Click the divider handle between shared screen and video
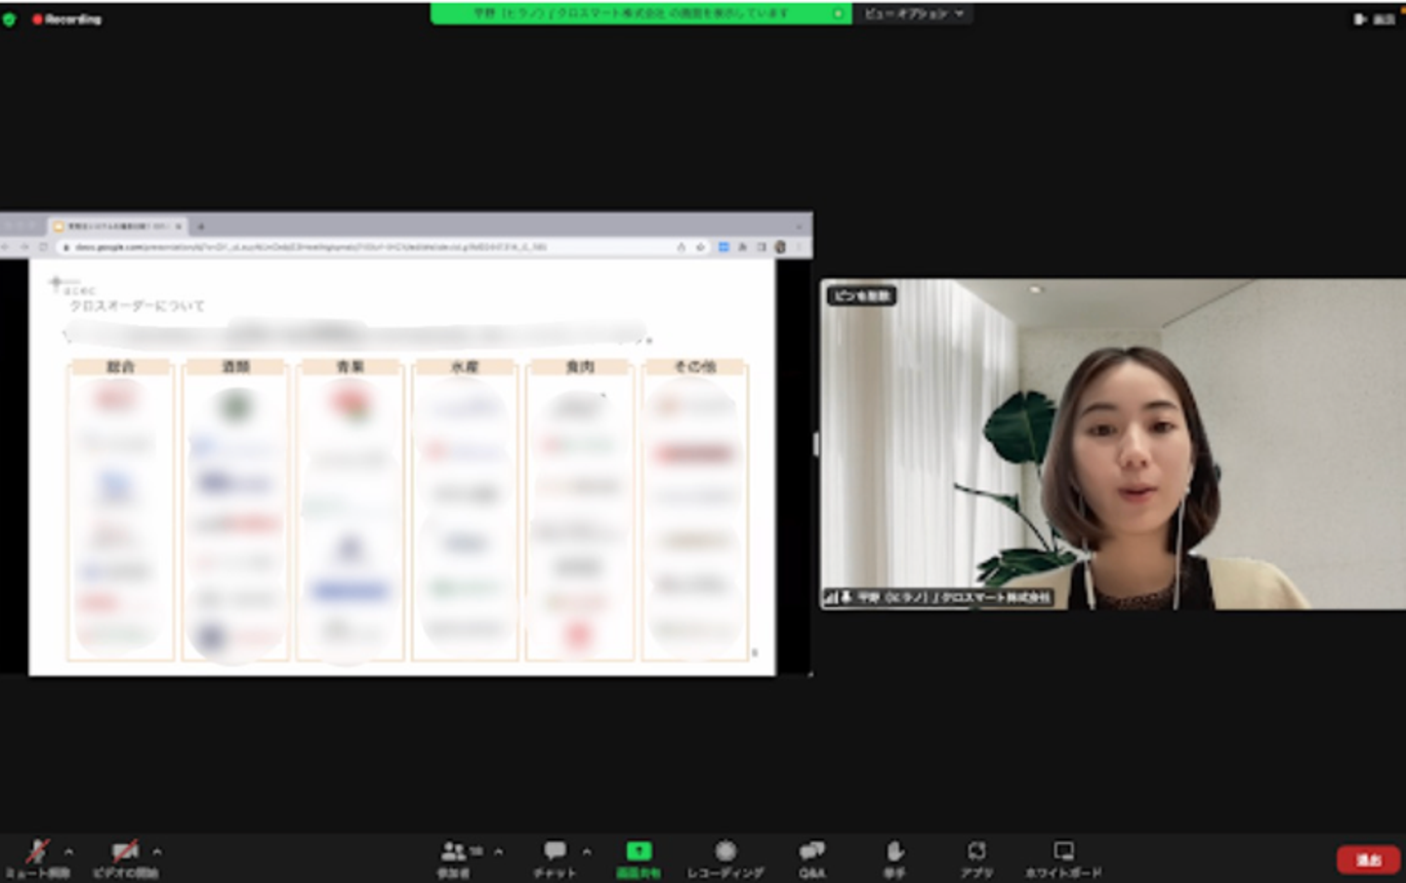The height and width of the screenshot is (883, 1406). tap(816, 445)
